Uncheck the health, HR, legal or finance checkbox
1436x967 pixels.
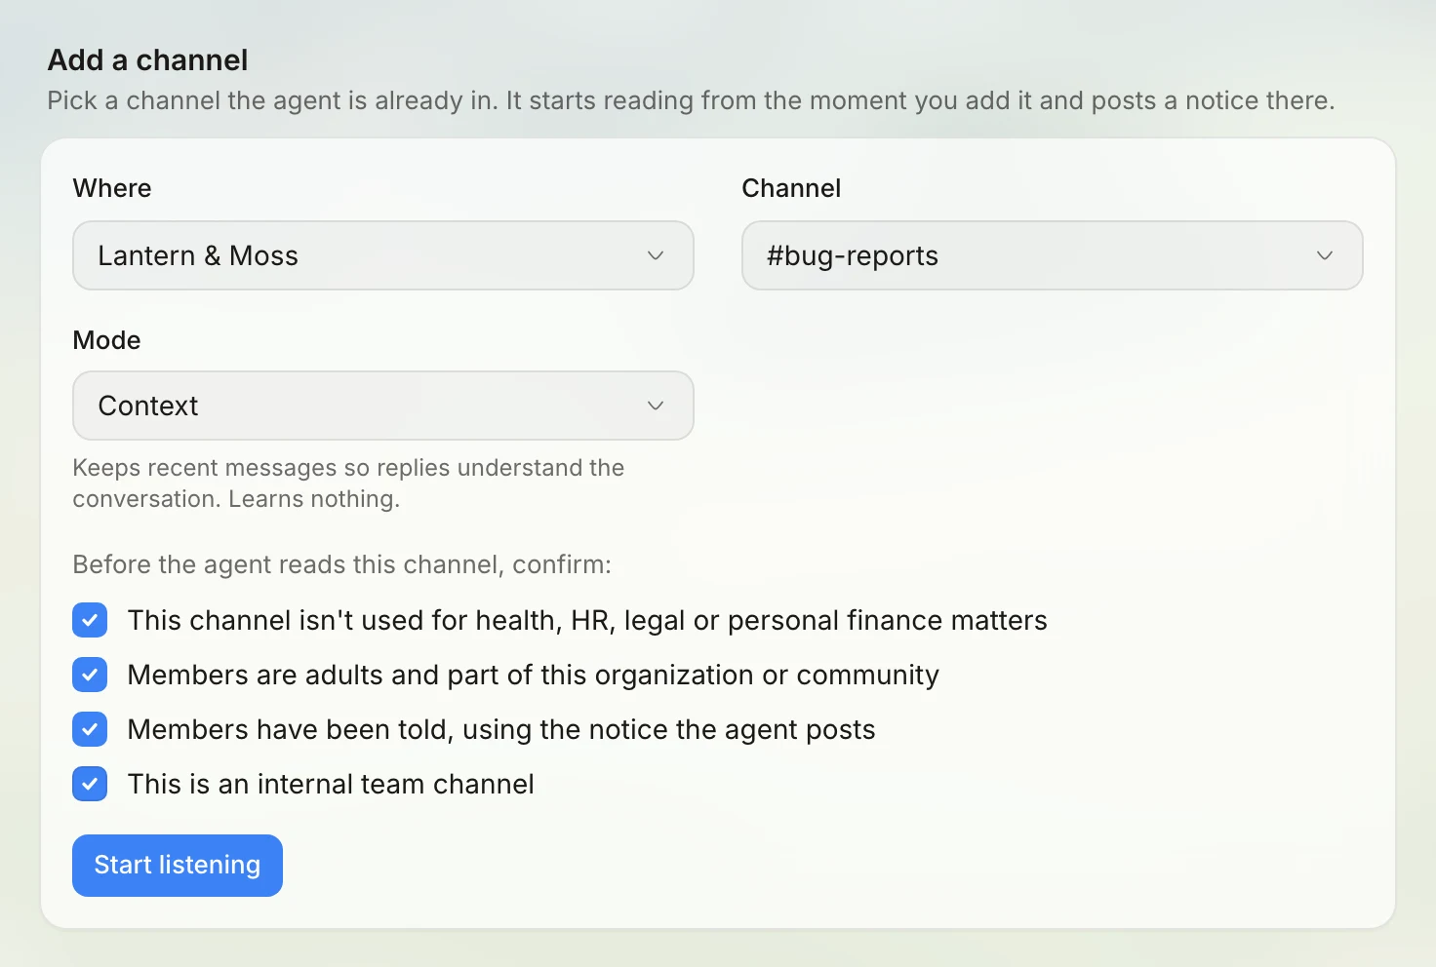click(x=90, y=620)
